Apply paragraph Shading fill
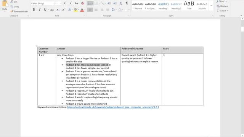The height and width of the screenshot is (137, 244). tap(120, 10)
